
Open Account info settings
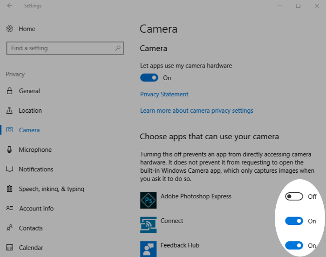tap(36, 208)
